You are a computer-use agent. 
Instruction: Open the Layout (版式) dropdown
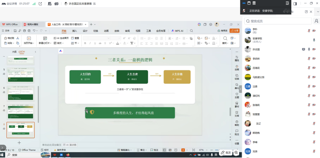pyautogui.click(x=59, y=43)
